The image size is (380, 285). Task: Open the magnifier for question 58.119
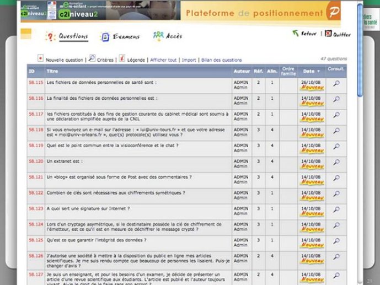click(336, 147)
